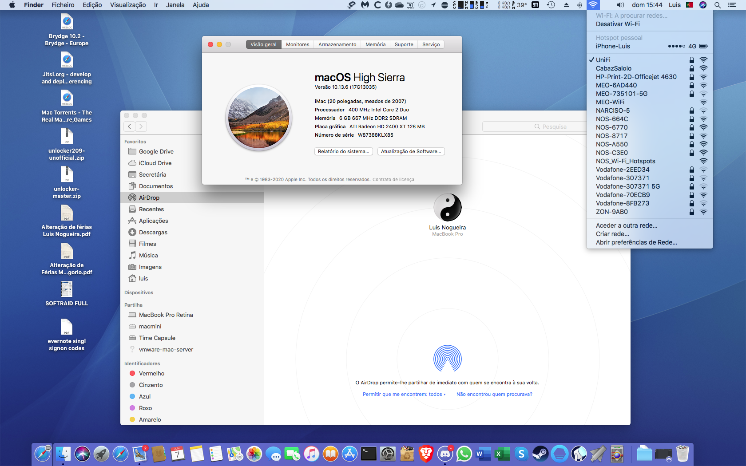The height and width of the screenshot is (466, 746).
Task: Open Finder from the Dock
Action: click(63, 454)
